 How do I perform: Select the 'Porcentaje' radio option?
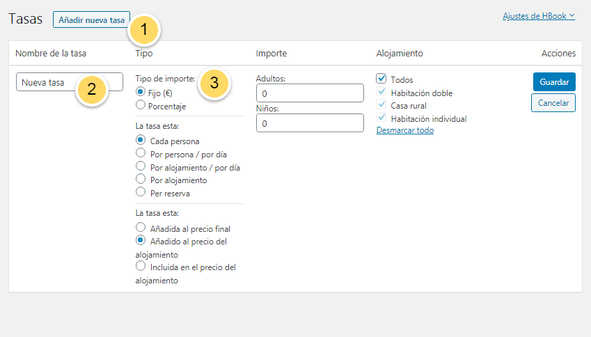coord(141,106)
